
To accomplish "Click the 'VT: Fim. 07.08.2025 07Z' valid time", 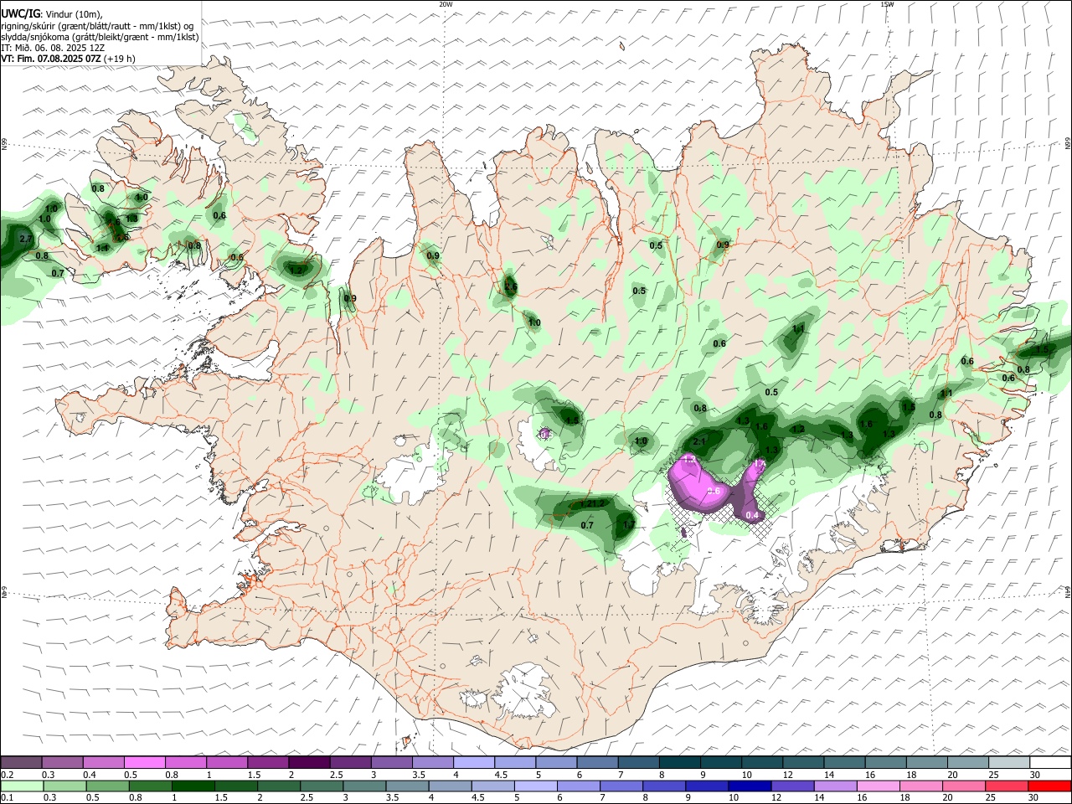I will point(51,59).
